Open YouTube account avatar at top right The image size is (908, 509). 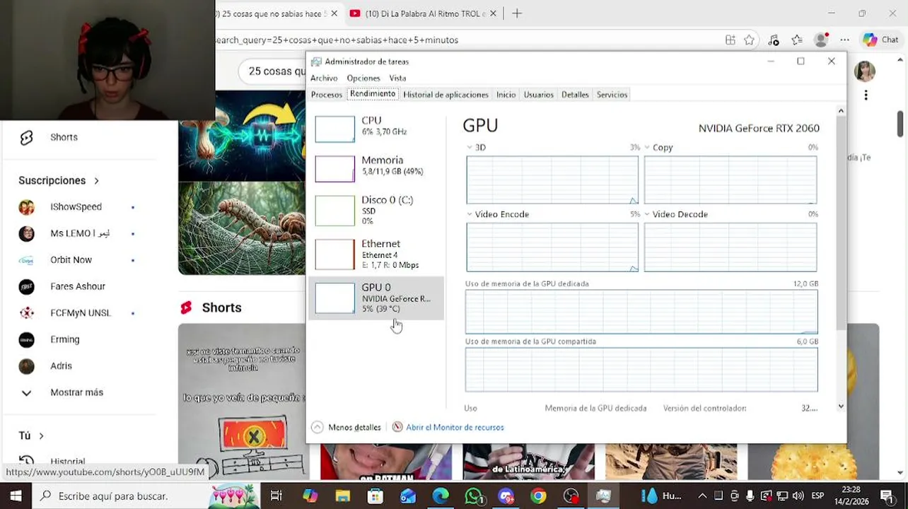coord(865,71)
